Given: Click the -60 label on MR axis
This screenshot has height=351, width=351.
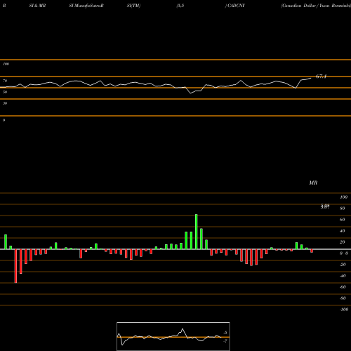Looking at the screenshot, I should tap(343, 287).
